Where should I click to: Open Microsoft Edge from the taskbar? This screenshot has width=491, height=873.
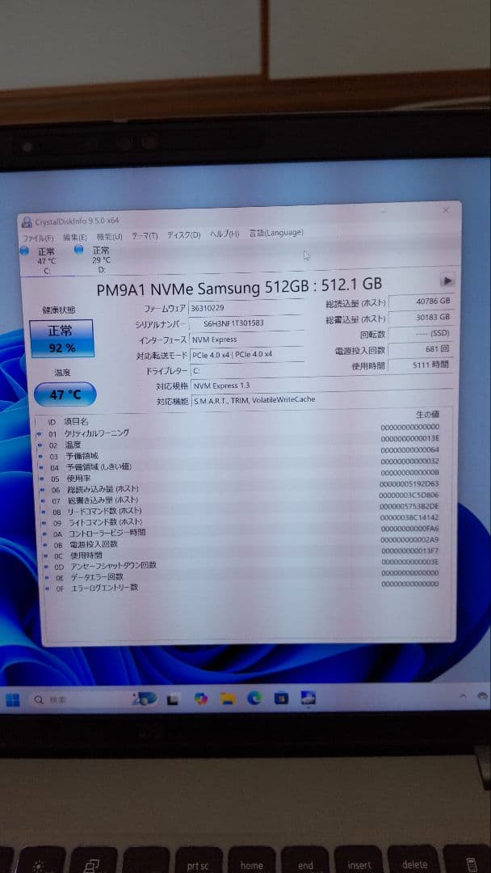click(x=254, y=698)
